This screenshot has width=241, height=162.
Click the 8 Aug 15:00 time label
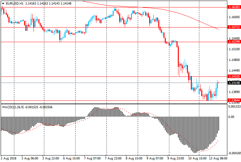(x=134, y=158)
